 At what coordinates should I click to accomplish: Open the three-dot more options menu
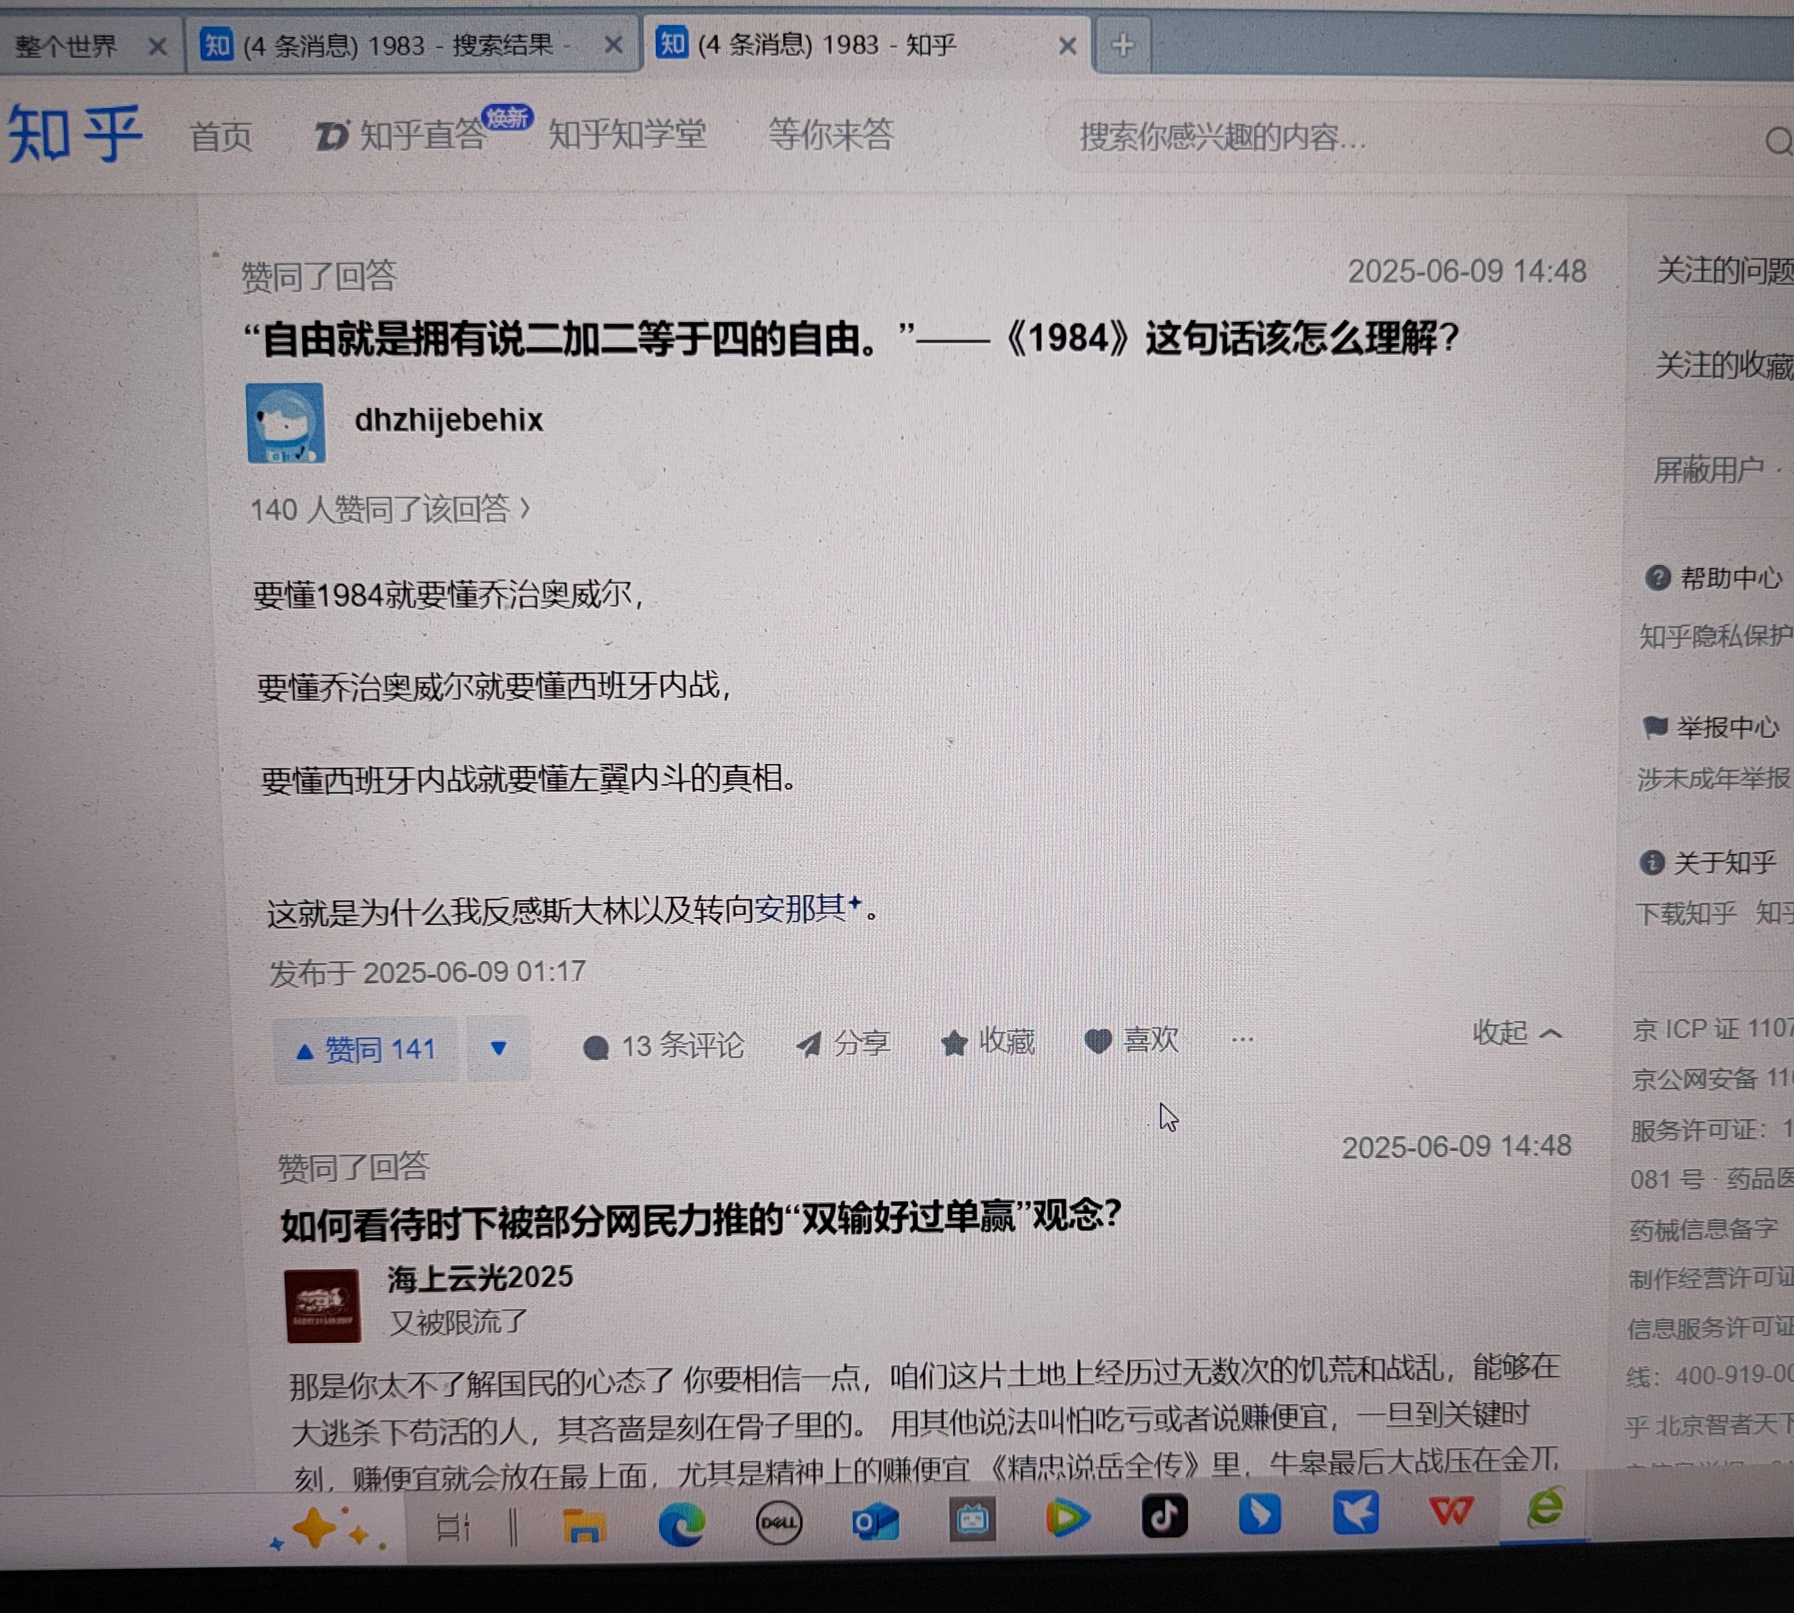point(1242,1040)
